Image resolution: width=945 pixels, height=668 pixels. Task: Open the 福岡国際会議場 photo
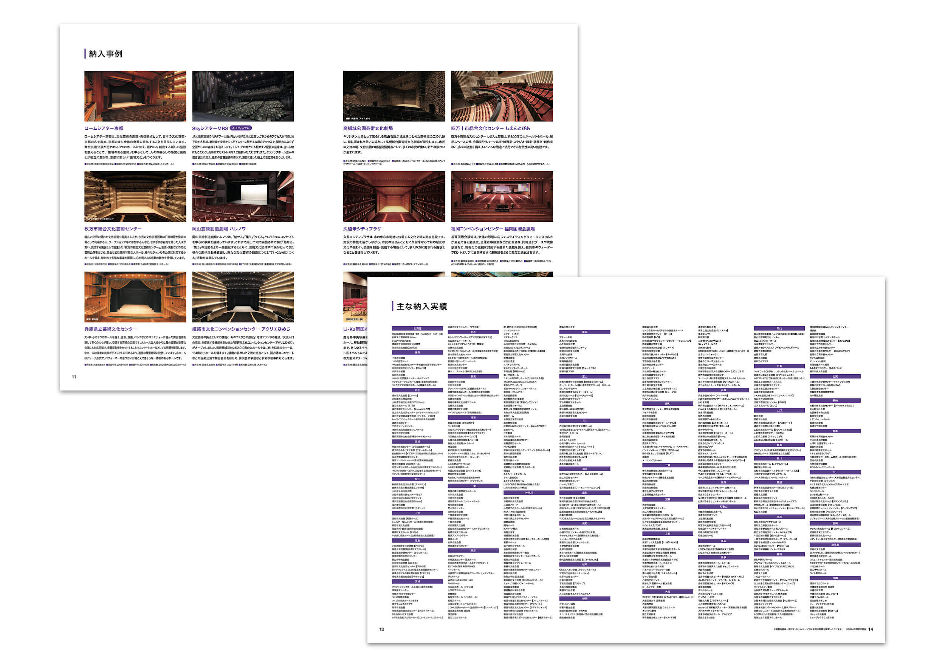coord(502,197)
